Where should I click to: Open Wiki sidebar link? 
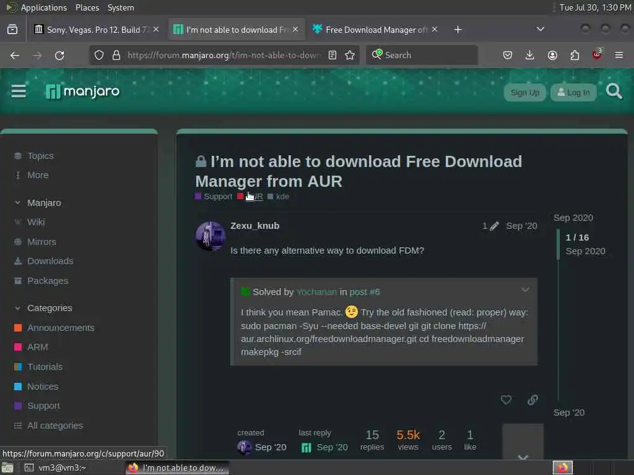(36, 222)
